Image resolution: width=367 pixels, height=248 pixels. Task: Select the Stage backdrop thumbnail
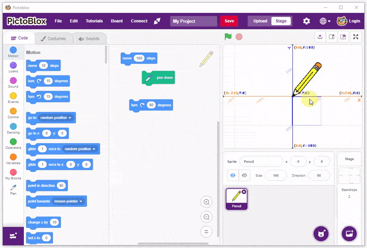coord(349,176)
